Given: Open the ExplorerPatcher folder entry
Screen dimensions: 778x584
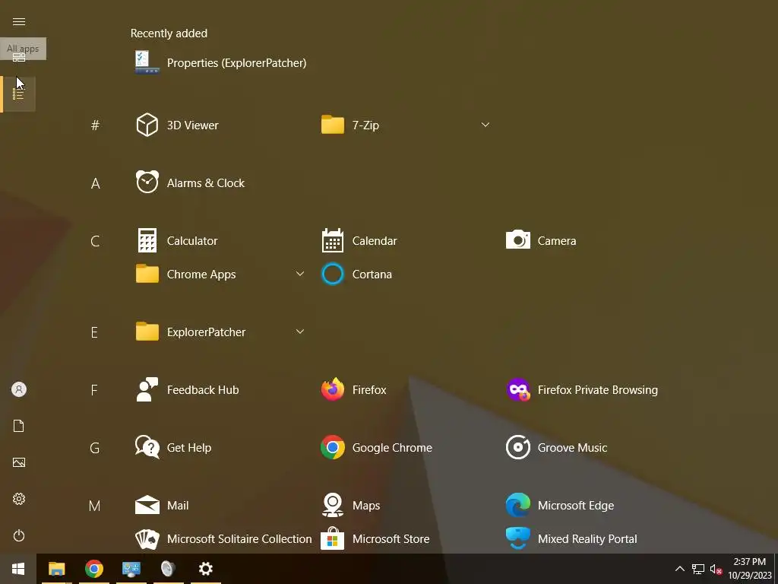Looking at the screenshot, I should [220, 332].
